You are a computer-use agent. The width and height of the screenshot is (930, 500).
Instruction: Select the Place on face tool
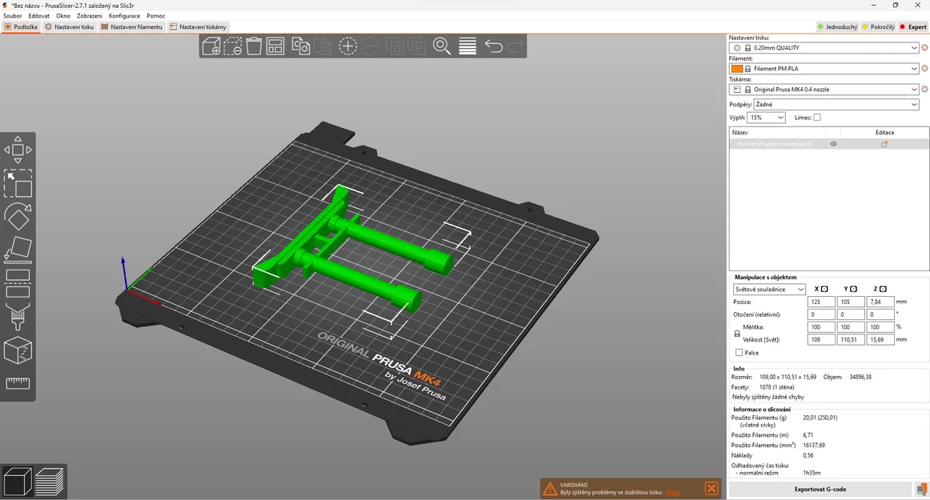(x=18, y=249)
